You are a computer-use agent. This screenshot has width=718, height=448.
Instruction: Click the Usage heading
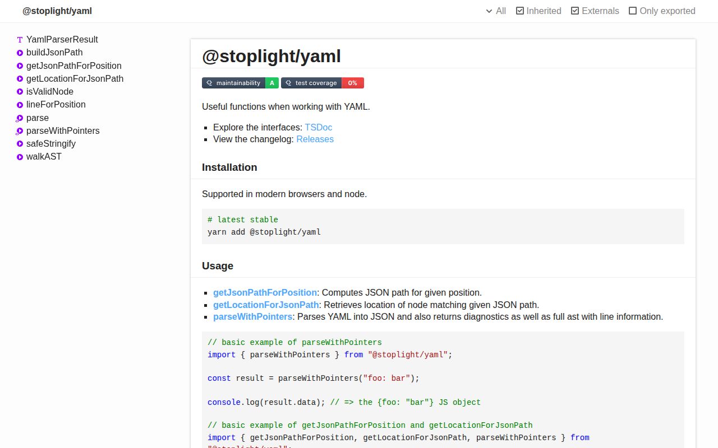click(x=218, y=266)
